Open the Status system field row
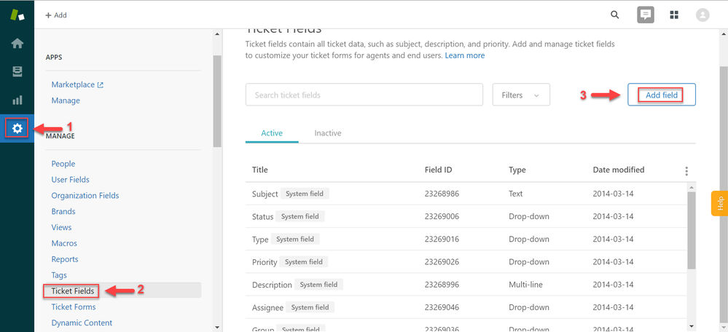 (x=466, y=216)
